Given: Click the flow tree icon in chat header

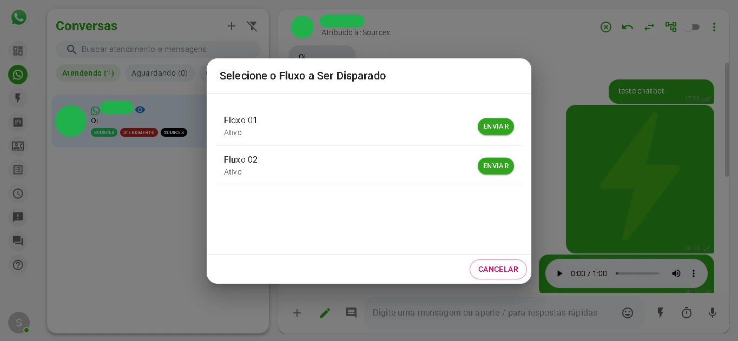Looking at the screenshot, I should 671,27.
